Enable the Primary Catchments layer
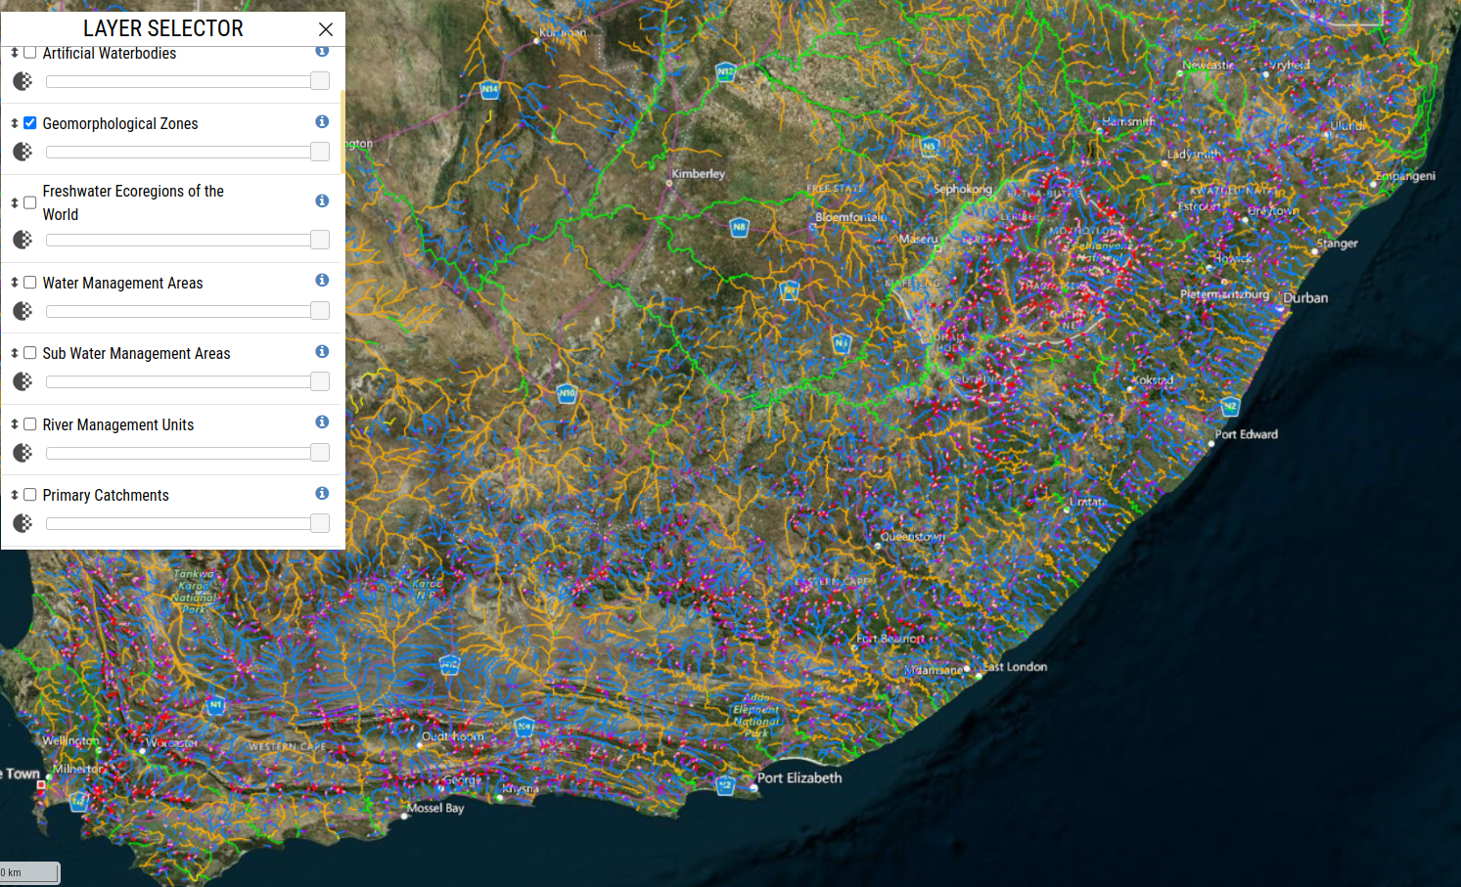The width and height of the screenshot is (1461, 887). pos(30,495)
